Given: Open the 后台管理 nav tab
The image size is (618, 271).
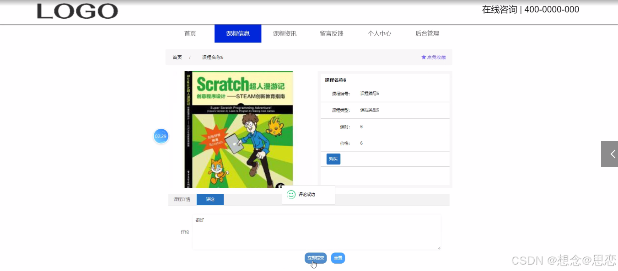Looking at the screenshot, I should (427, 33).
